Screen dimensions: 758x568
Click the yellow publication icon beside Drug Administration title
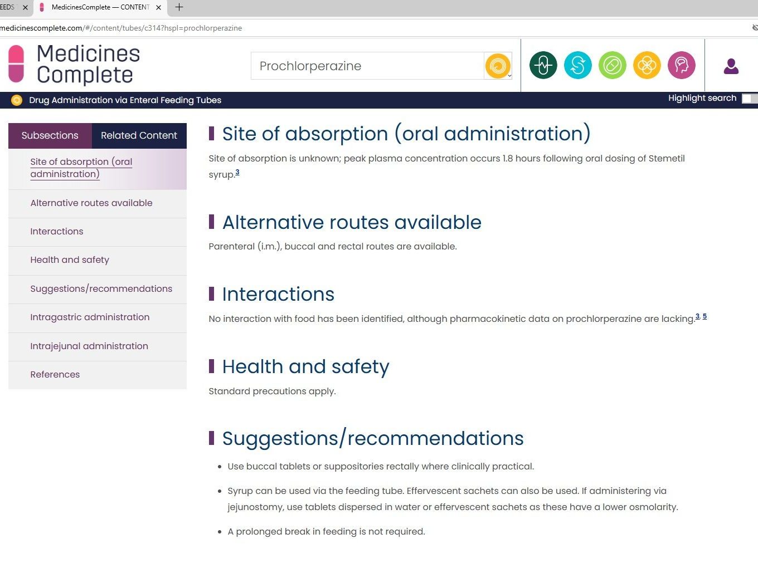17,100
